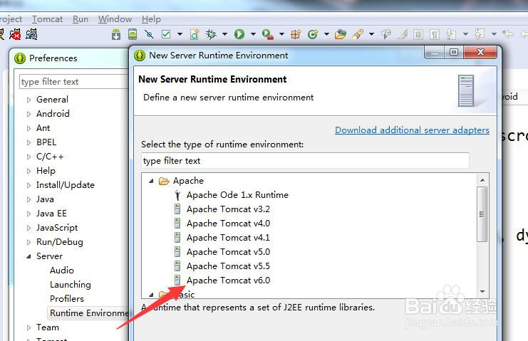Click the skip all breakpoints icon
This screenshot has height=341, width=528.
(149, 34)
